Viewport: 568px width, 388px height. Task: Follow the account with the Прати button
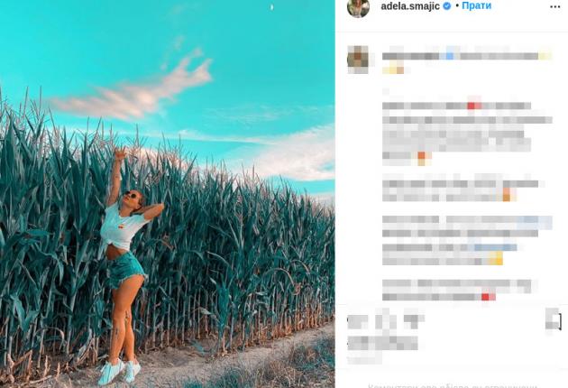pos(476,5)
